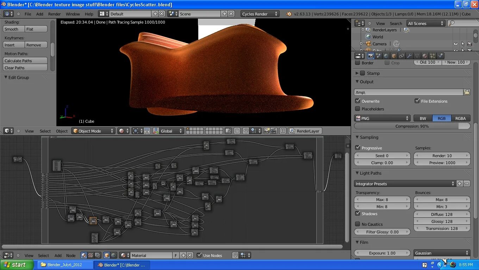Open the Object Constraints chain-link tab
The width and height of the screenshot is (479, 270).
click(x=402, y=56)
